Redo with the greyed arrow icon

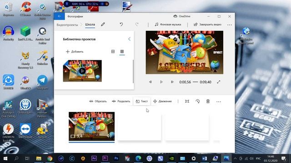coord(137,24)
